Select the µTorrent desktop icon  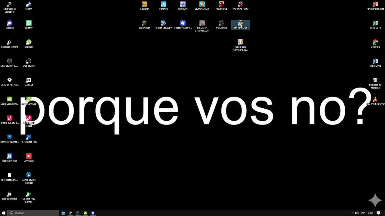point(29,44)
